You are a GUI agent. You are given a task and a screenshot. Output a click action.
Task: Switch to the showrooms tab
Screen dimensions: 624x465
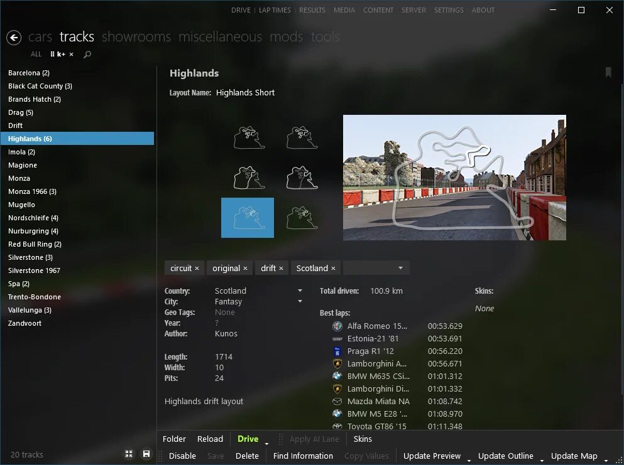point(136,37)
